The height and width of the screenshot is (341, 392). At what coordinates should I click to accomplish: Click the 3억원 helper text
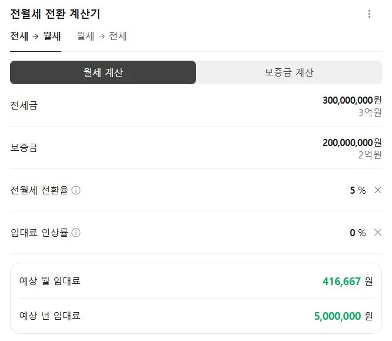coord(370,112)
